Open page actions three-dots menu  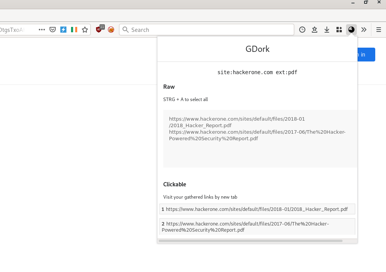tap(42, 30)
